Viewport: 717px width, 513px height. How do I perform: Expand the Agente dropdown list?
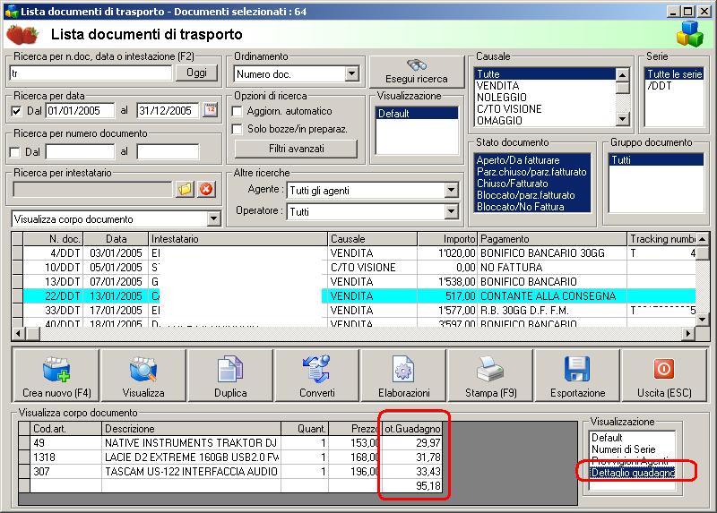(451, 190)
